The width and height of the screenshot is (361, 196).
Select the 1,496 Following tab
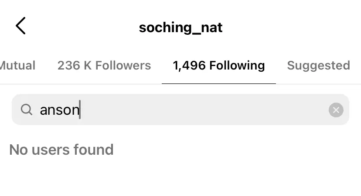pos(219,66)
